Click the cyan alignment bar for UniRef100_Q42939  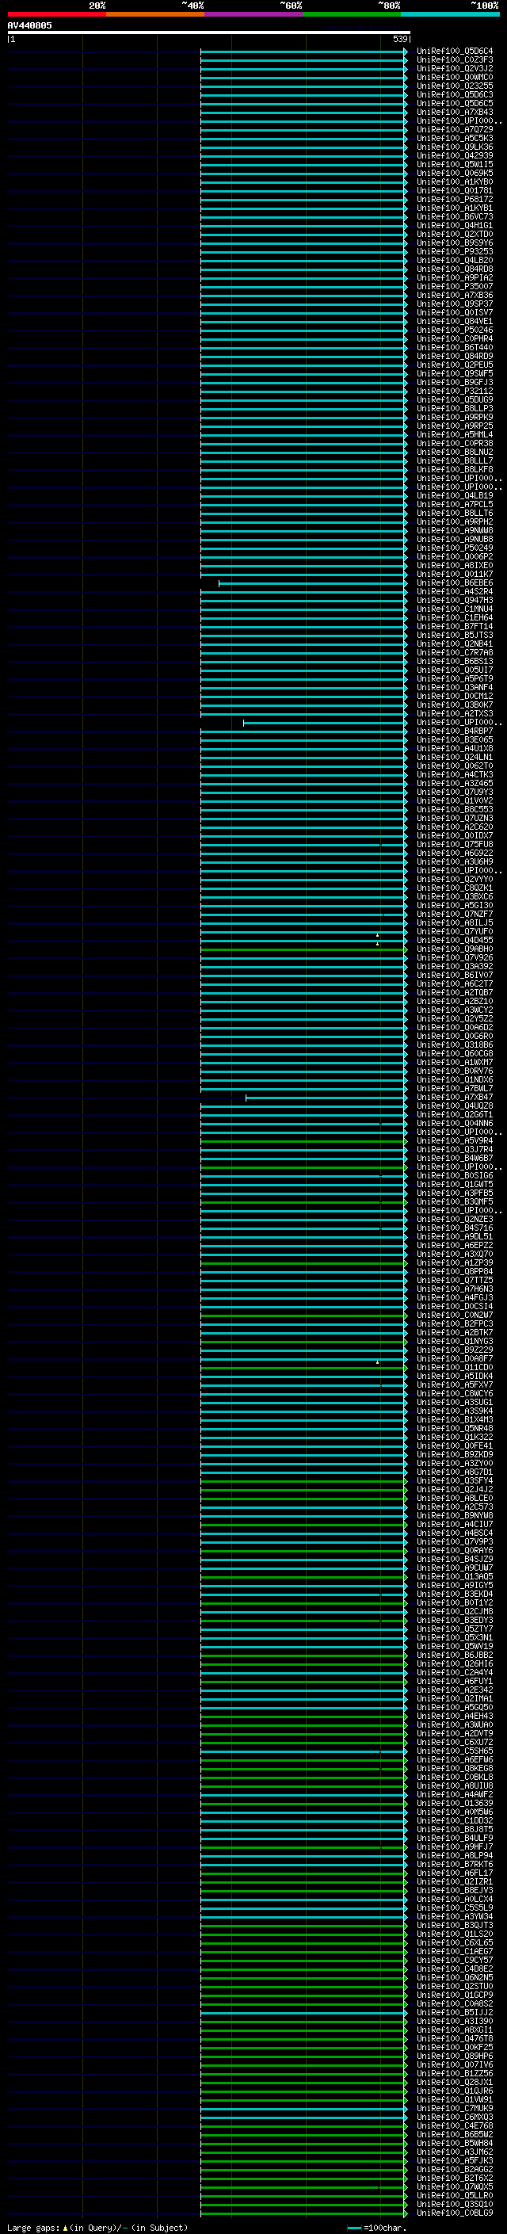303,156
